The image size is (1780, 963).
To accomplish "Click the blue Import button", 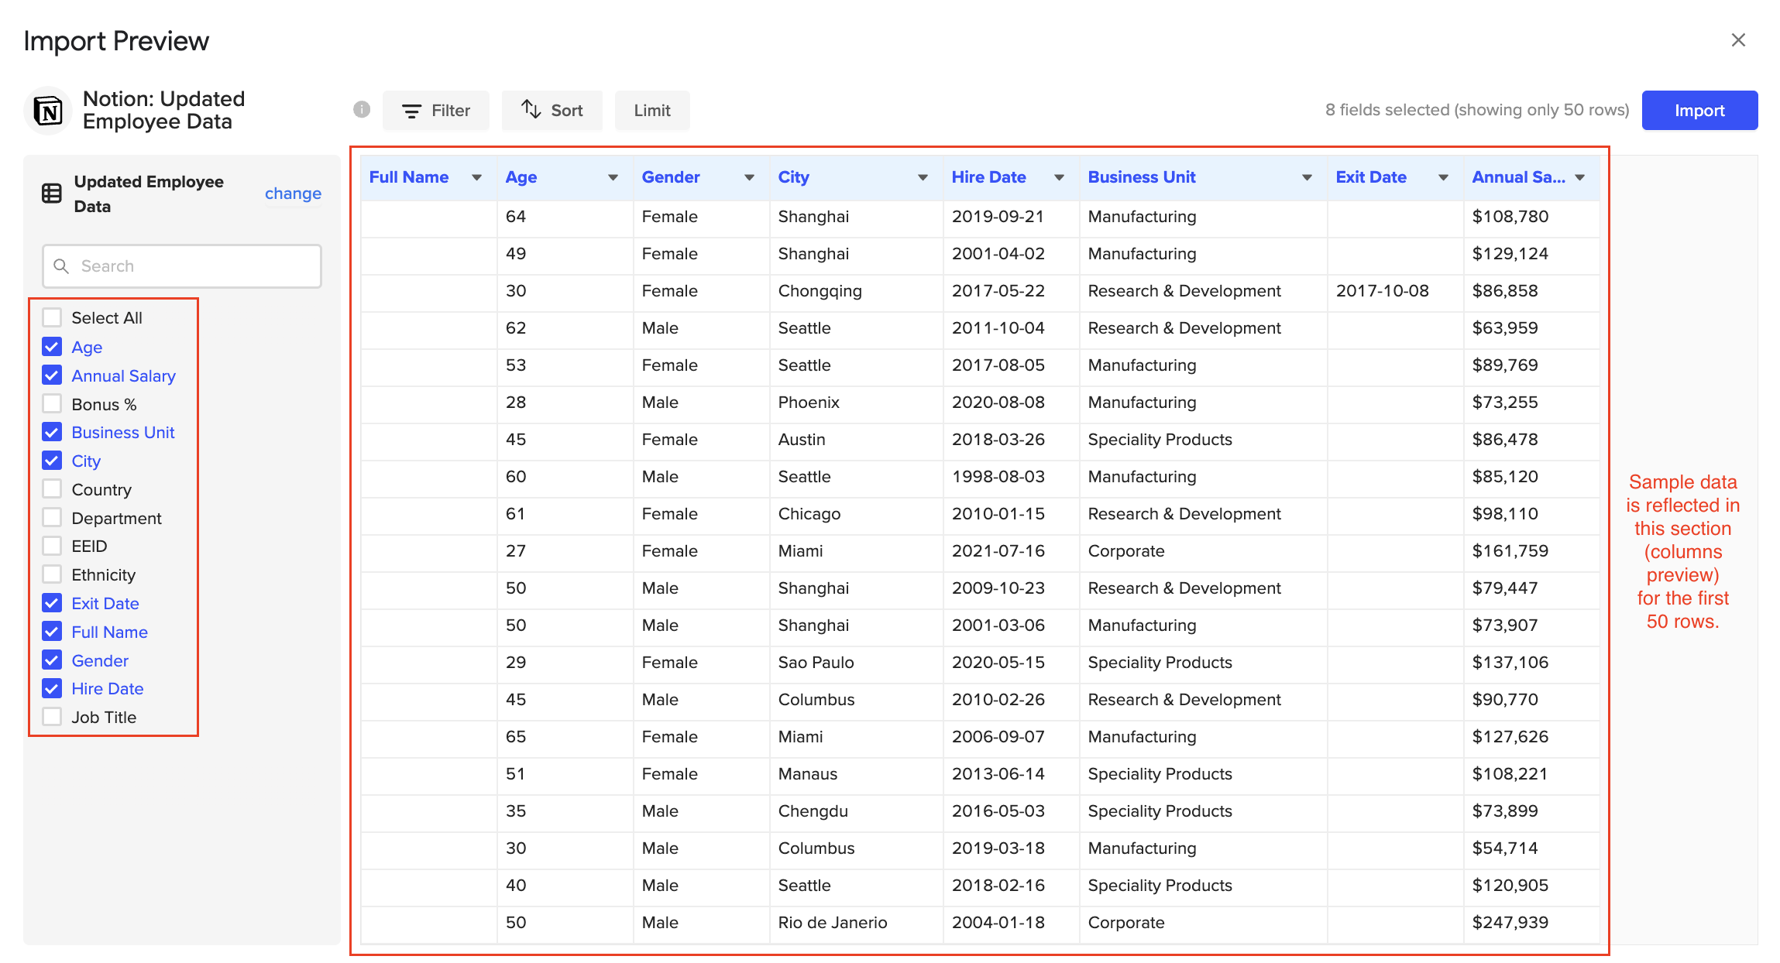I will pos(1699,111).
